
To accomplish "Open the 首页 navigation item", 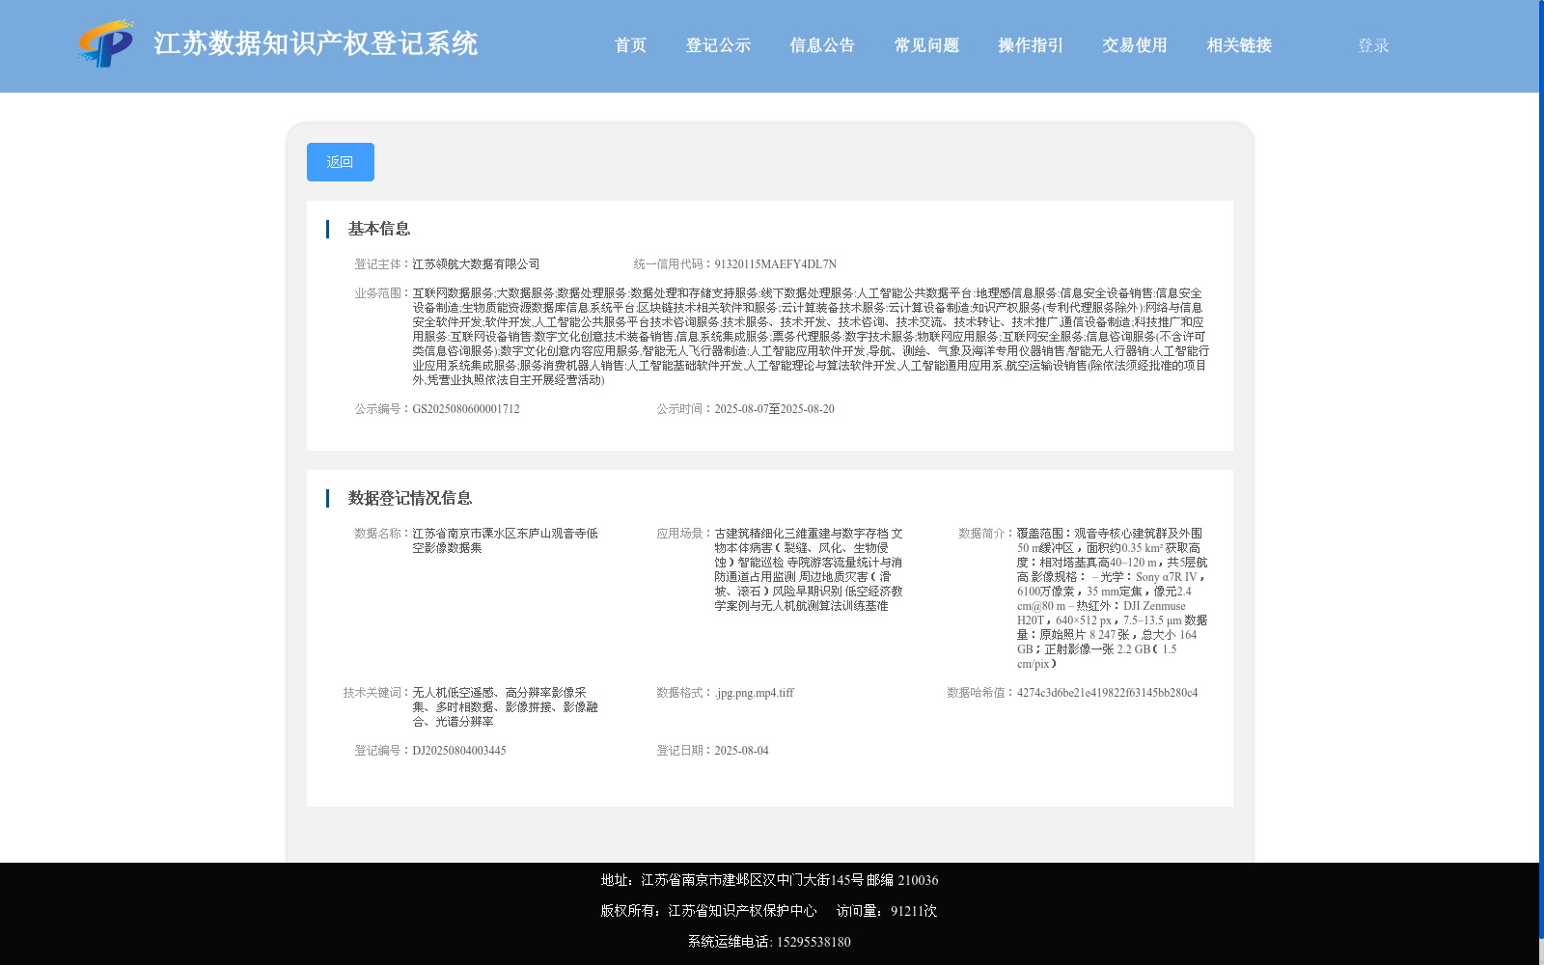I will pos(630,44).
